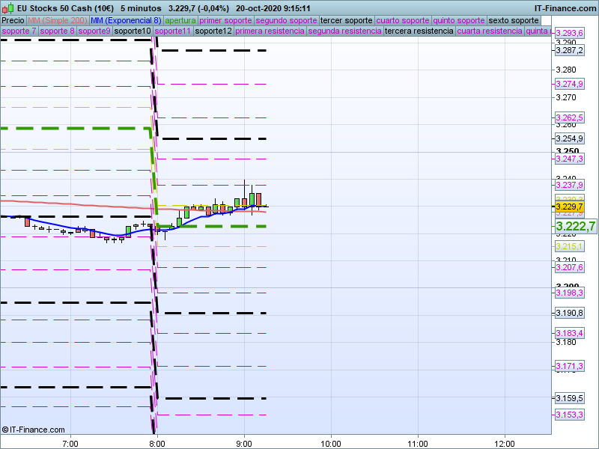599x449 pixels.
Task: Click the 3.280 price axis label
Action: click(x=566, y=70)
